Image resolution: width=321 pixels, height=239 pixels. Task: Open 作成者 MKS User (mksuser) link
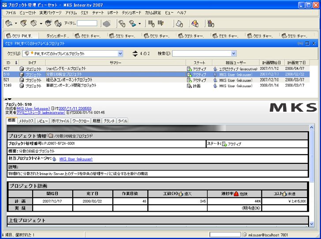[34, 108]
